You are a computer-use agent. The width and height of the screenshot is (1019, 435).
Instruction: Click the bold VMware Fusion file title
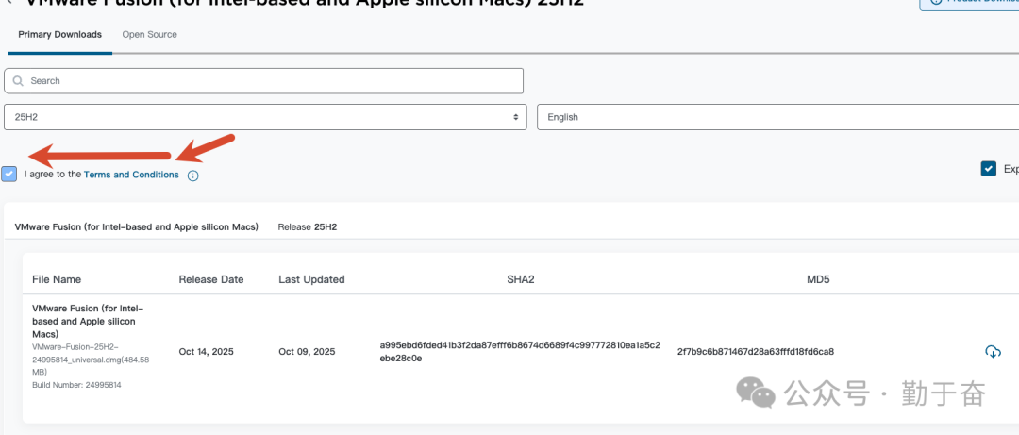tap(88, 321)
